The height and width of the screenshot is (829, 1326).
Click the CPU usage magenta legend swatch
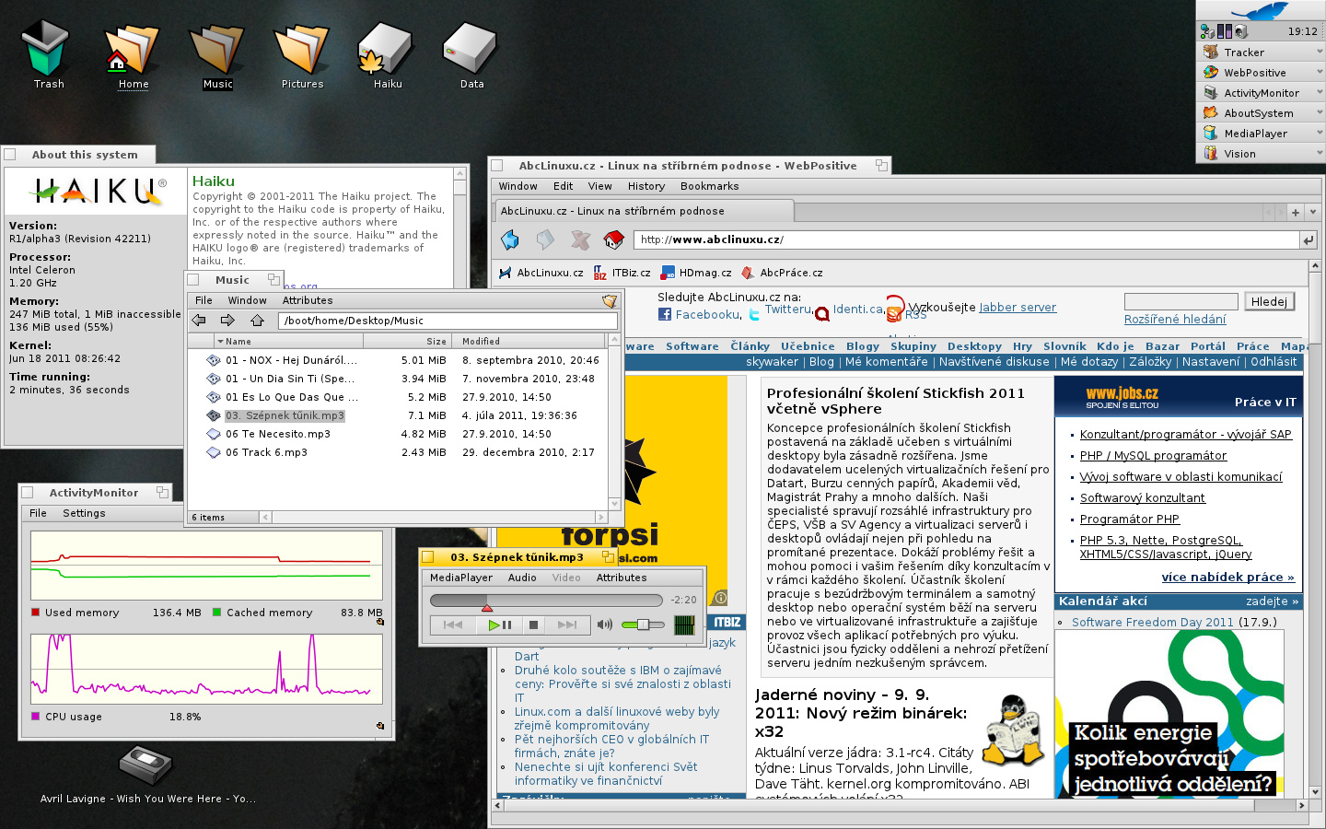click(x=36, y=716)
